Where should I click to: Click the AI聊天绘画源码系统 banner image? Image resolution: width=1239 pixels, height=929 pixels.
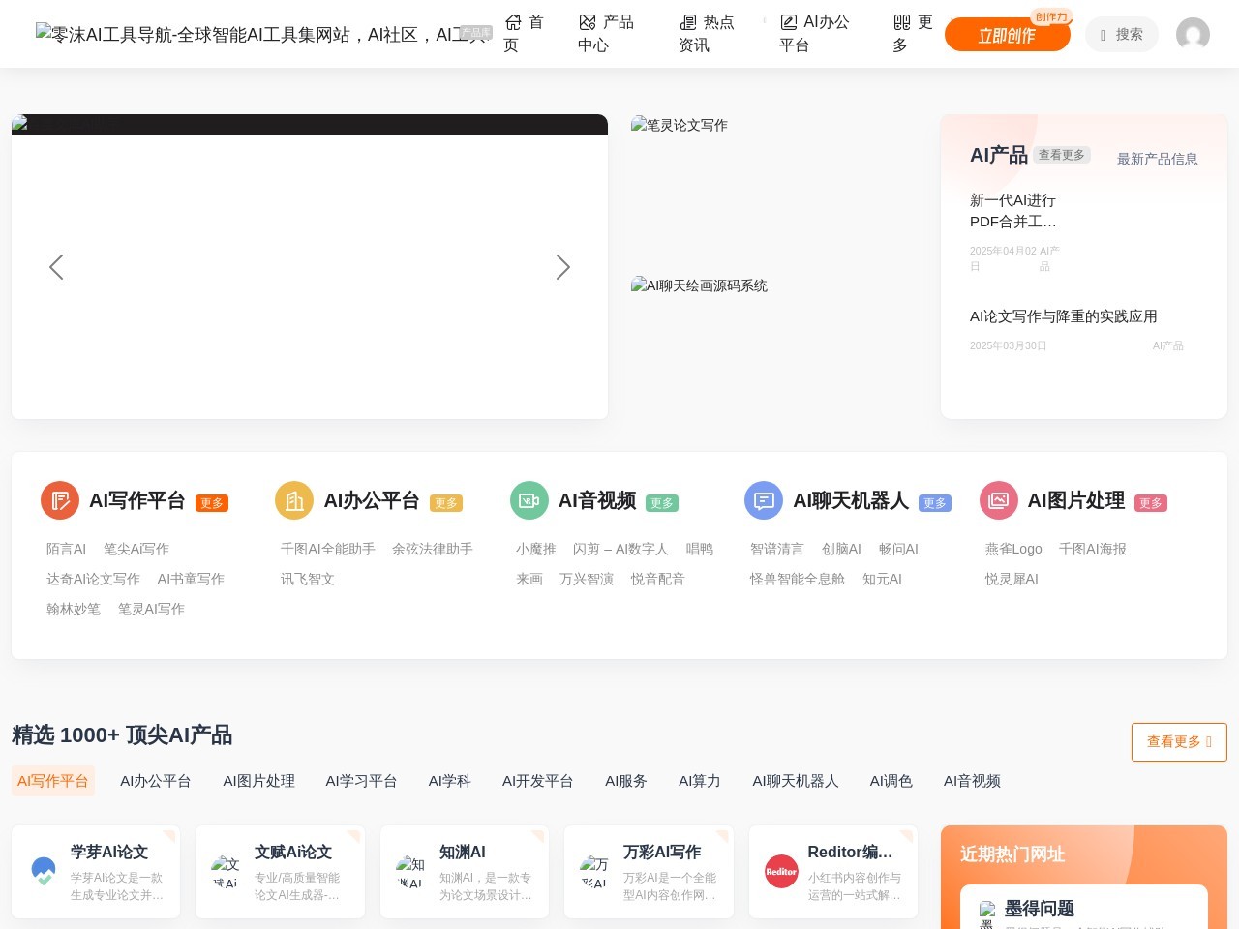[699, 285]
